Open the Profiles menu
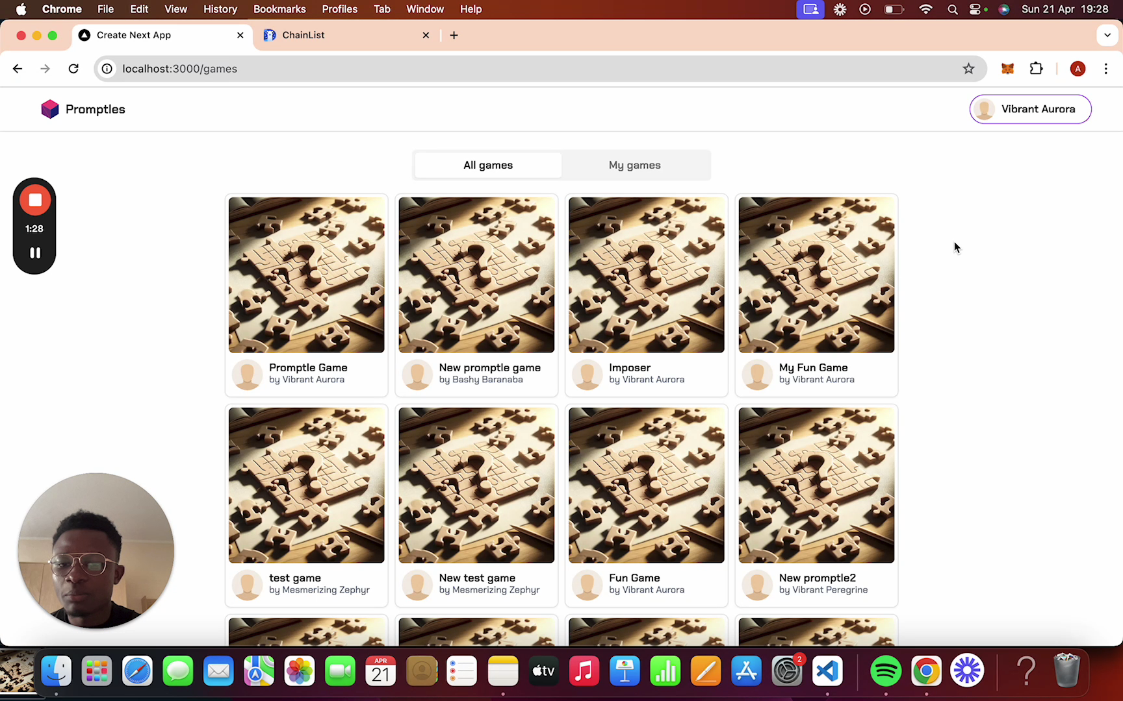 (x=340, y=9)
